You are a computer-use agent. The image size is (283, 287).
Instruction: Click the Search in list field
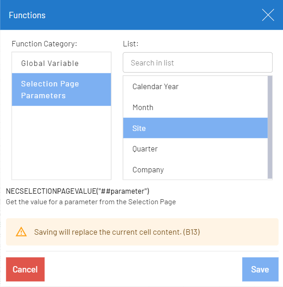pos(198,63)
